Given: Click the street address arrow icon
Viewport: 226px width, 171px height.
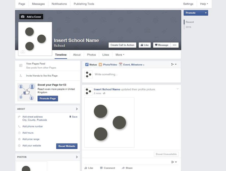Looking at the screenshot, I should pos(19,117).
